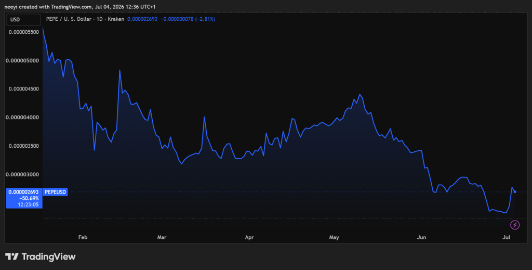Viewport: 532px width, 270px height.
Task: Click the -2.81% change value in header
Action: pos(205,19)
